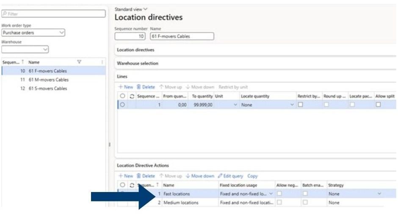Viewport: 398px width, 220px height.
Task: Open Edit query in Location Directive Actions
Action: pyautogui.click(x=231, y=176)
